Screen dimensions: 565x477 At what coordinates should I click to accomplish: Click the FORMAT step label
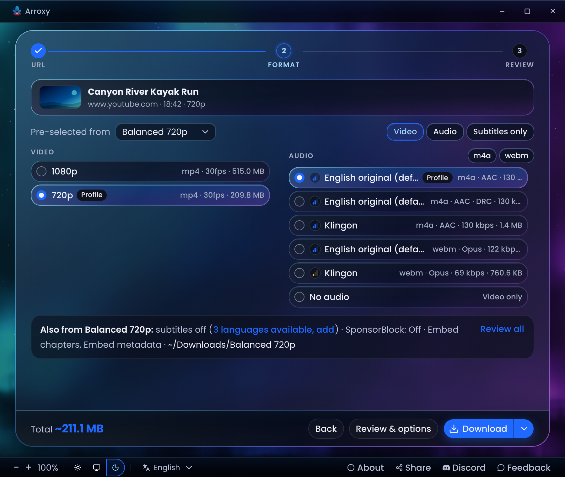pos(284,65)
